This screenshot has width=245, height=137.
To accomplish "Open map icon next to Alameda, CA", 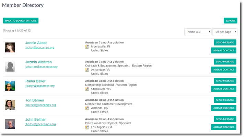I will (87, 108).
